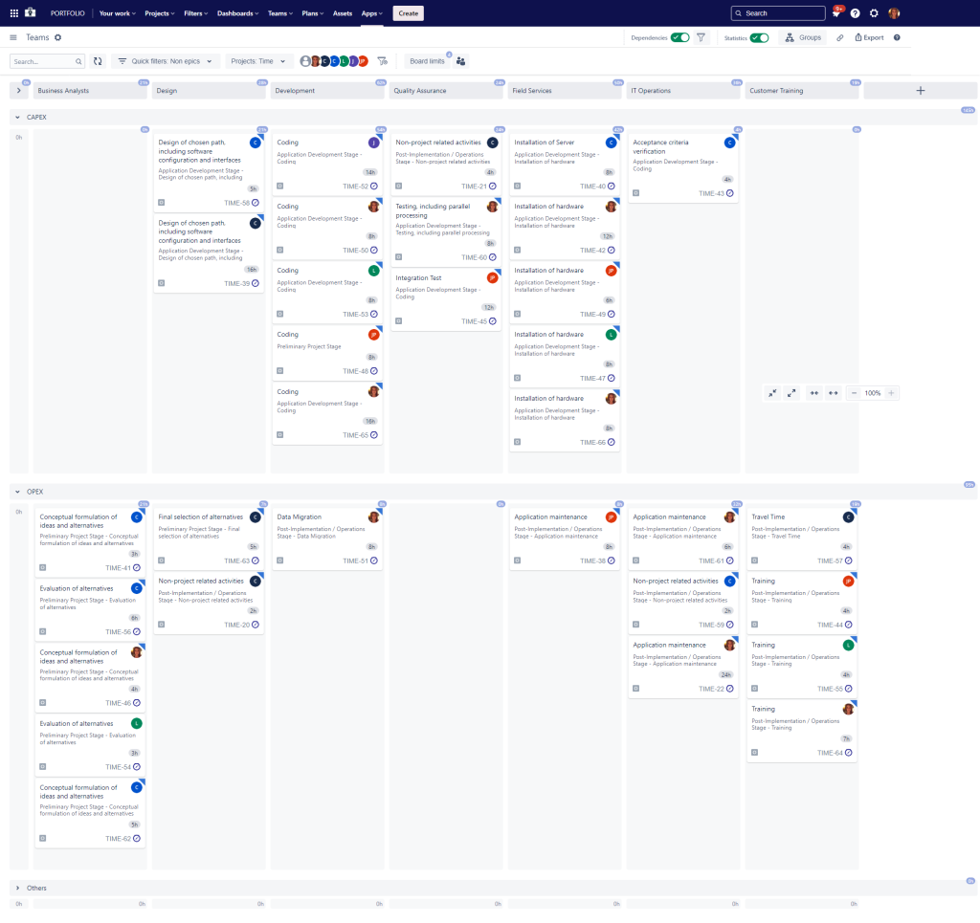Click the collapse all cards arrows icon
The height and width of the screenshot is (923, 980).
coord(773,393)
